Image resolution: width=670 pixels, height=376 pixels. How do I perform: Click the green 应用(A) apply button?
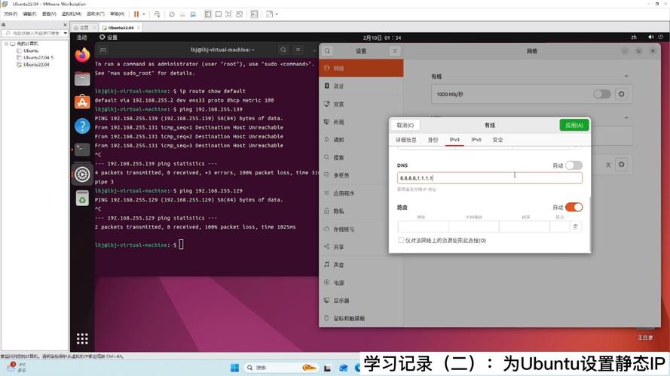[574, 125]
